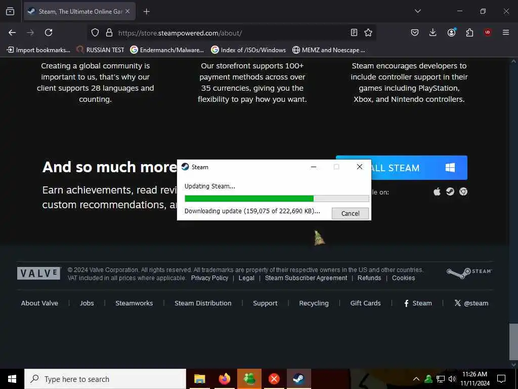Open the Windows Start menu

click(12, 379)
